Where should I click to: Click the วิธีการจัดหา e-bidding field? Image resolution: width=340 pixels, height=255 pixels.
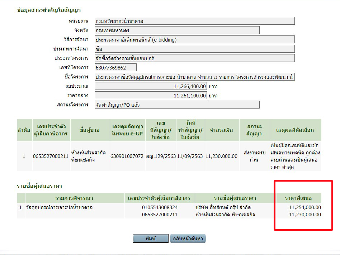point(194,40)
